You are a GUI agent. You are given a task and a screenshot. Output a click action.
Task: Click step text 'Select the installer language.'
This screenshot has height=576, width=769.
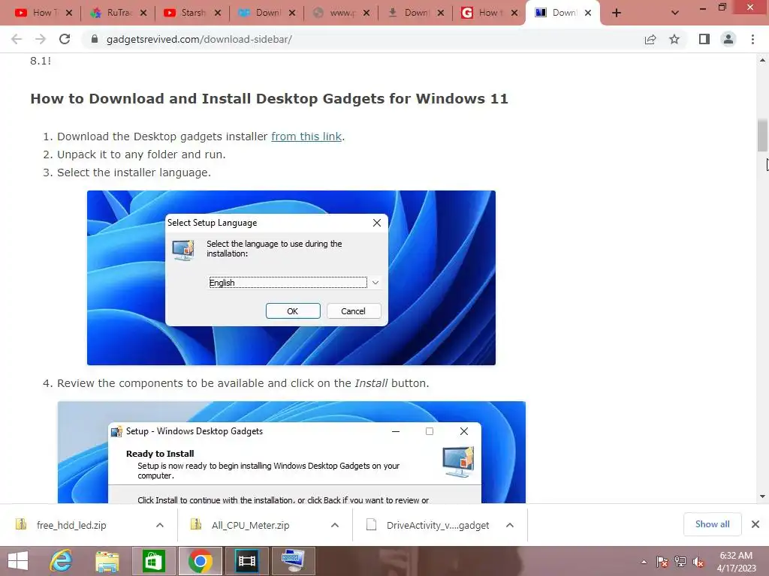134,172
